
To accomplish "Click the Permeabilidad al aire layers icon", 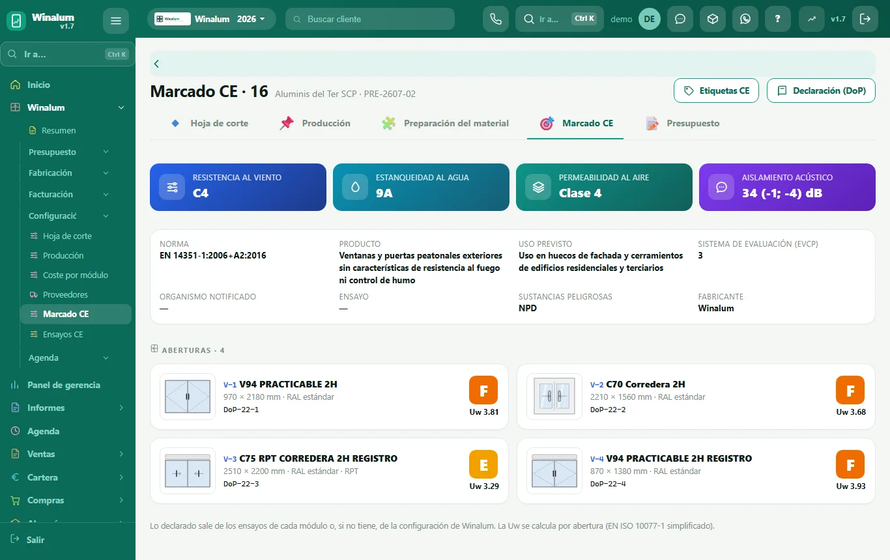I will 538,187.
